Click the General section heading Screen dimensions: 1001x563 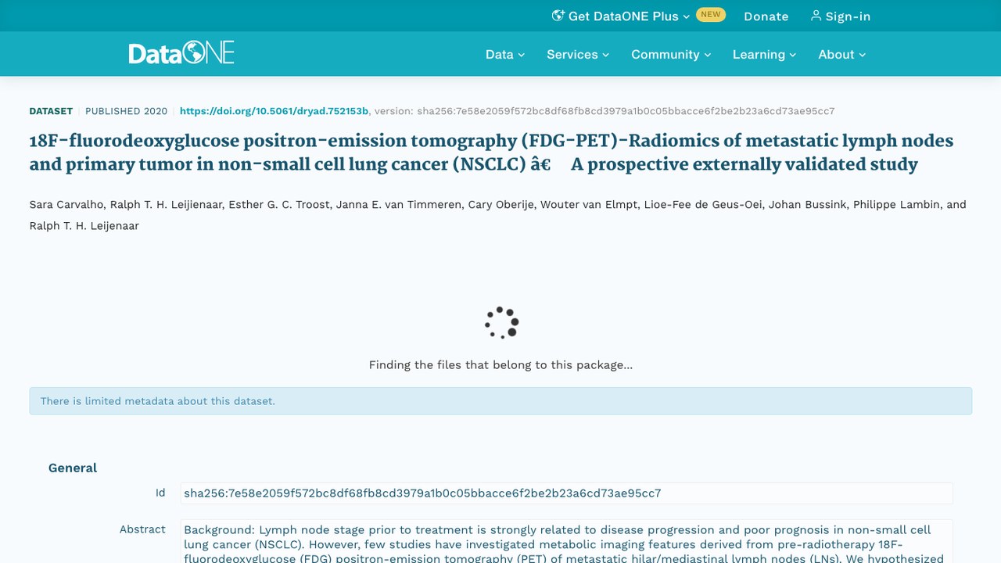coord(73,468)
